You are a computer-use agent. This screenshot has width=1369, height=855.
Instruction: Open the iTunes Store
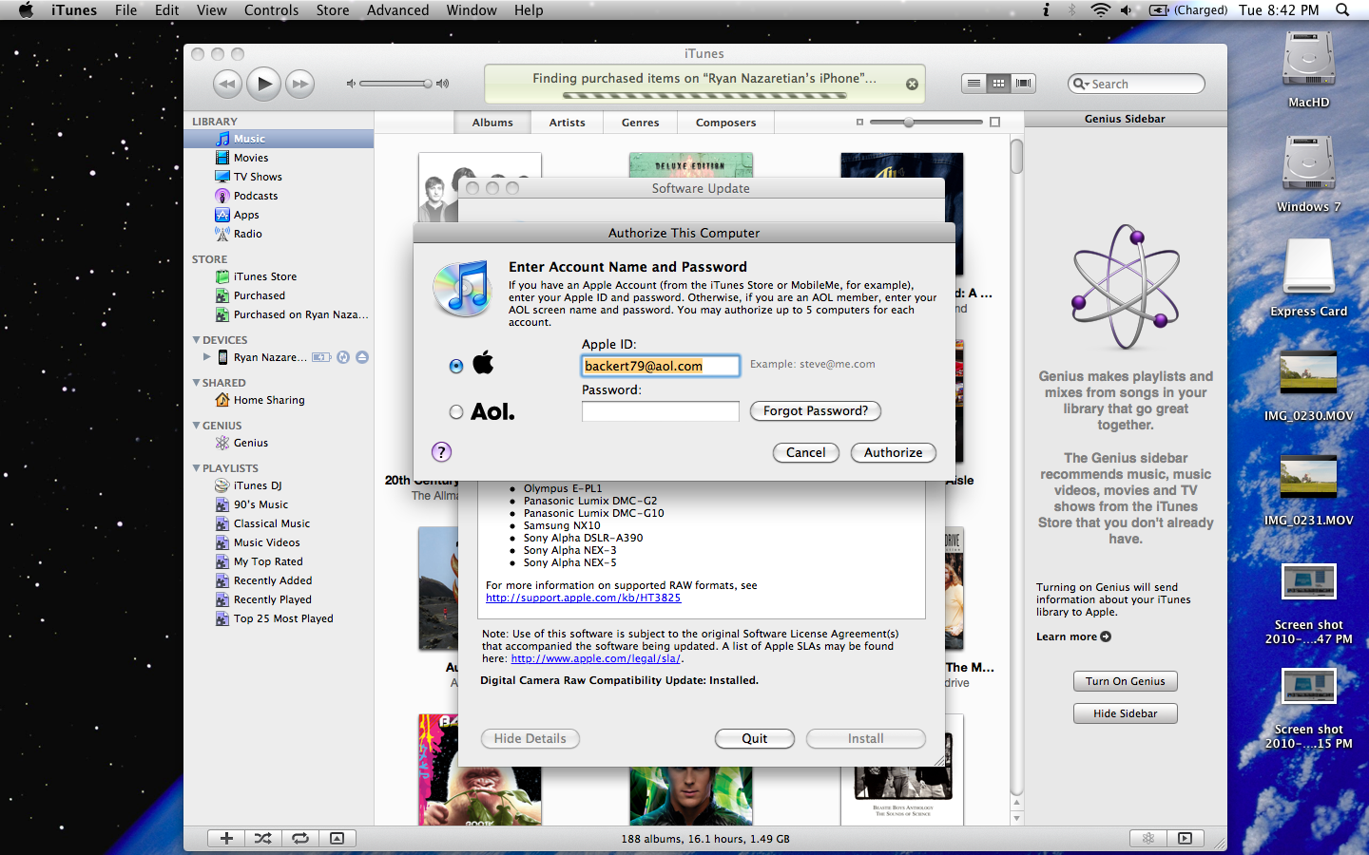click(x=264, y=276)
